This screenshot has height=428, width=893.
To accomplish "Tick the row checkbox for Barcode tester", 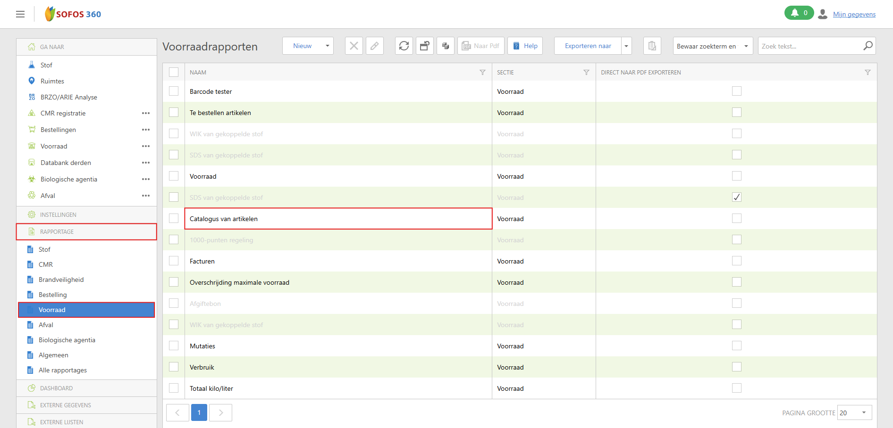I will (174, 91).
